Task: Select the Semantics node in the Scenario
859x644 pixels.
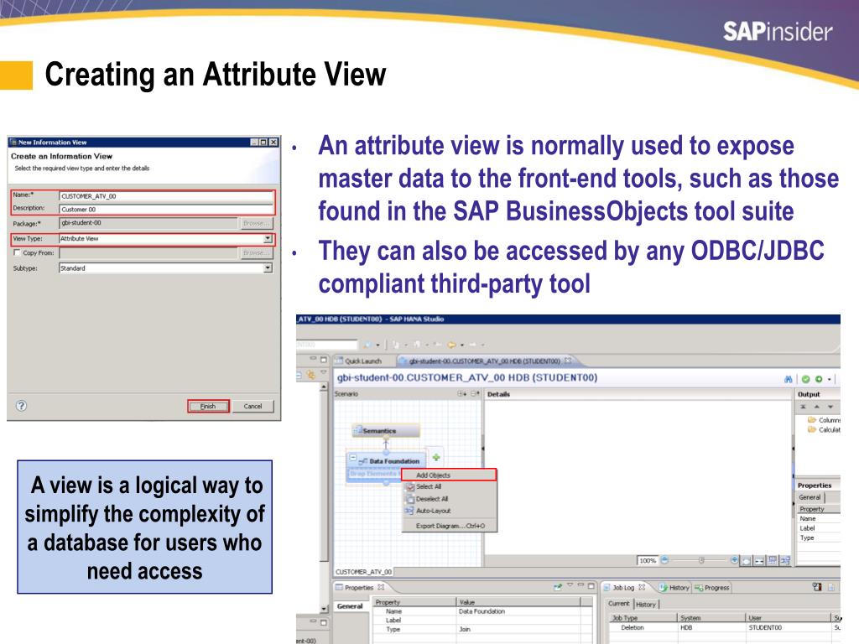Action: pyautogui.click(x=386, y=430)
